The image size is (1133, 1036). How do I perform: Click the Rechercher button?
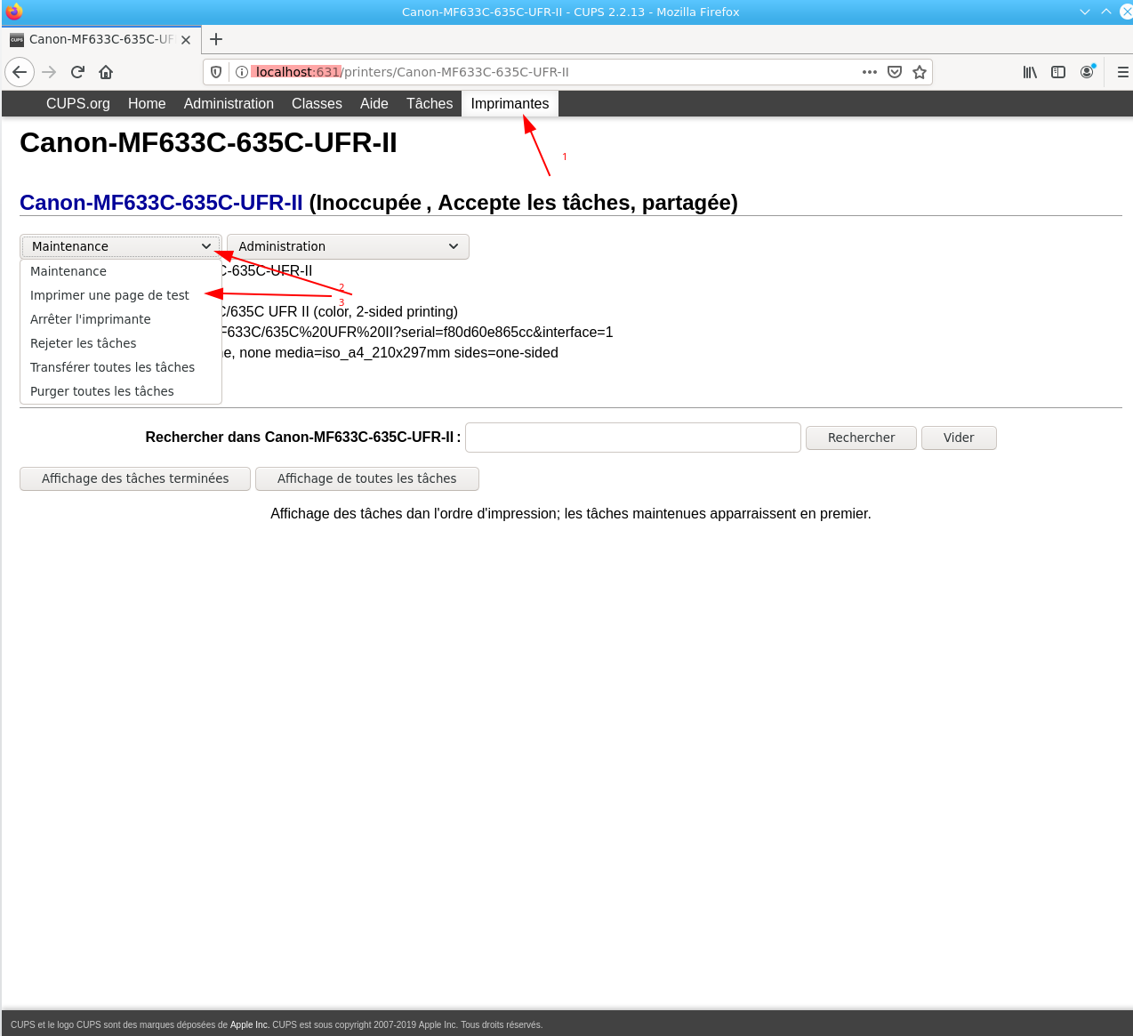861,438
